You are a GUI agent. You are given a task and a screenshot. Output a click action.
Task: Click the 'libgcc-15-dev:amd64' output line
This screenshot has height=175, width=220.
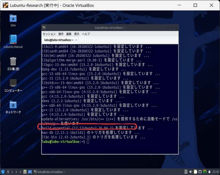pyautogui.click(x=97, y=64)
